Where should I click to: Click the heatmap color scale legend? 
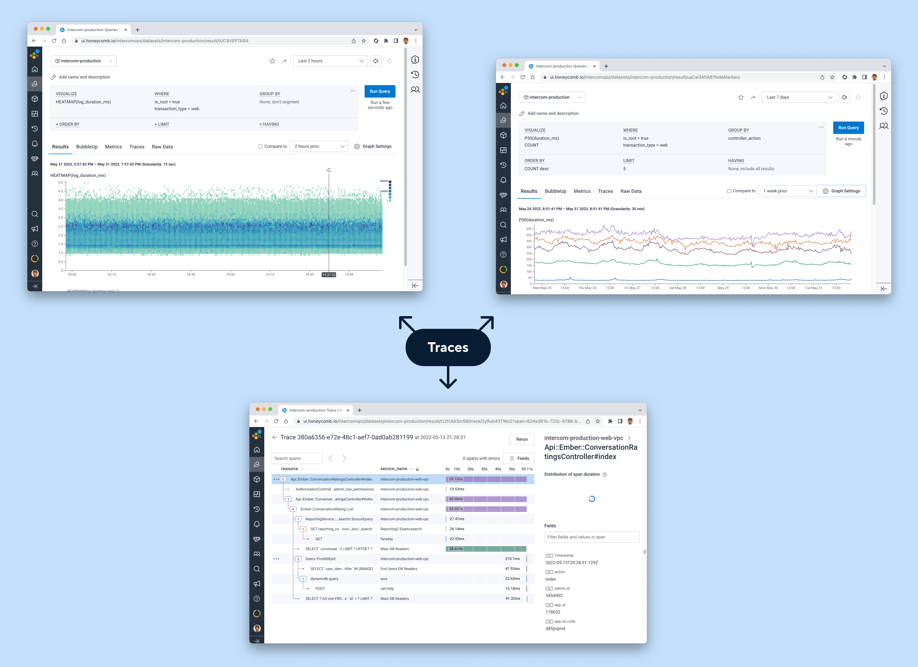pos(389,191)
